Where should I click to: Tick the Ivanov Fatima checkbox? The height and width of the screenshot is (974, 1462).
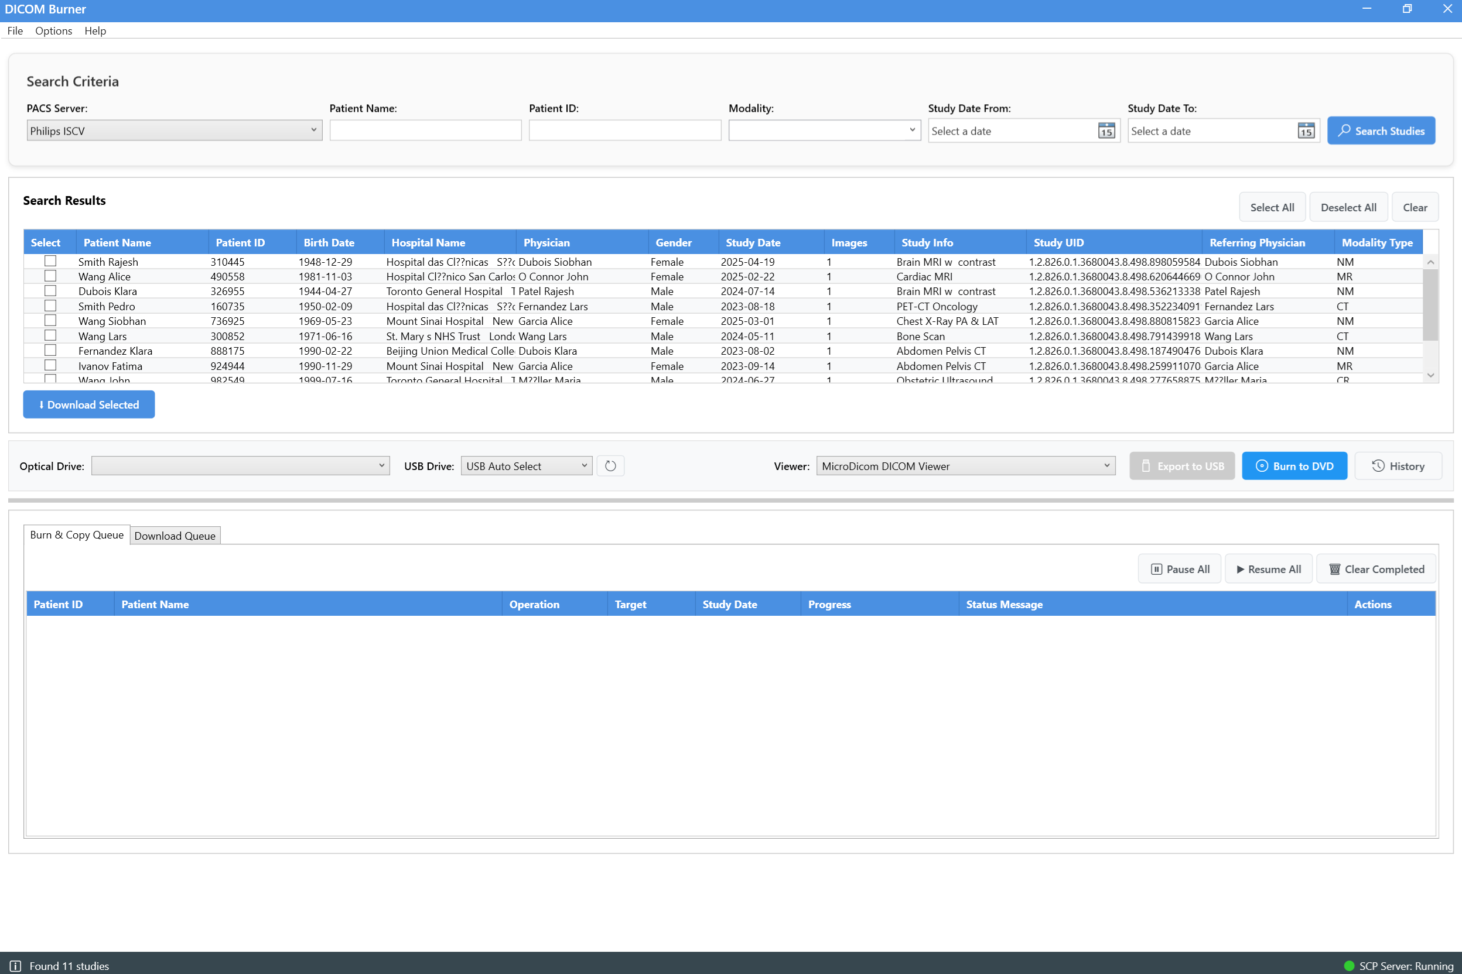(x=50, y=365)
